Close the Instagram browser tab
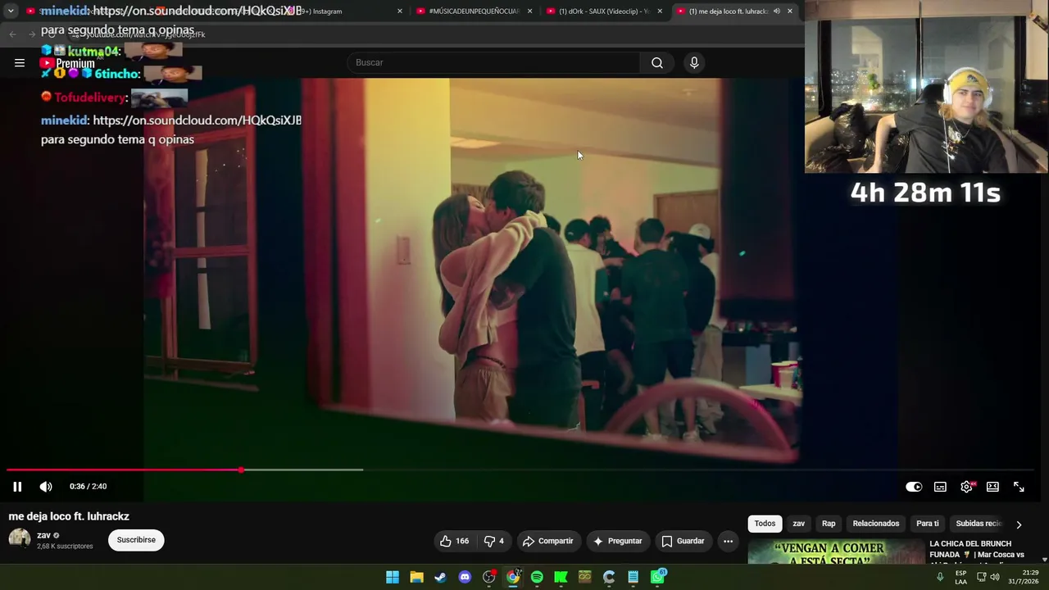Viewport: 1049px width, 590px height. pyautogui.click(x=400, y=11)
